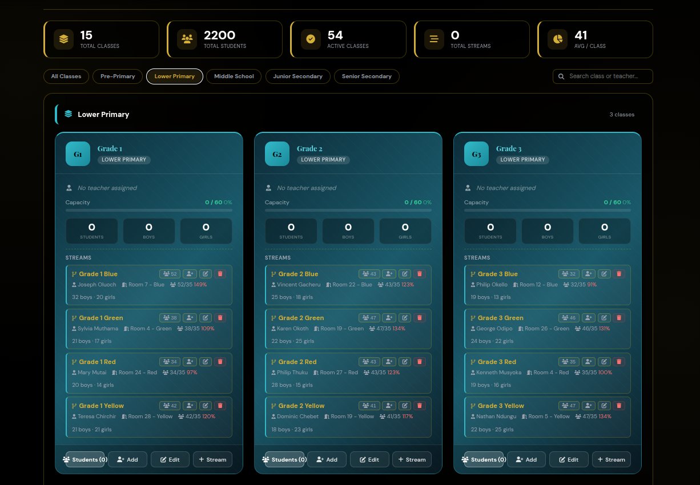Open the edit icon for Grade 3 Blue

pos(604,274)
